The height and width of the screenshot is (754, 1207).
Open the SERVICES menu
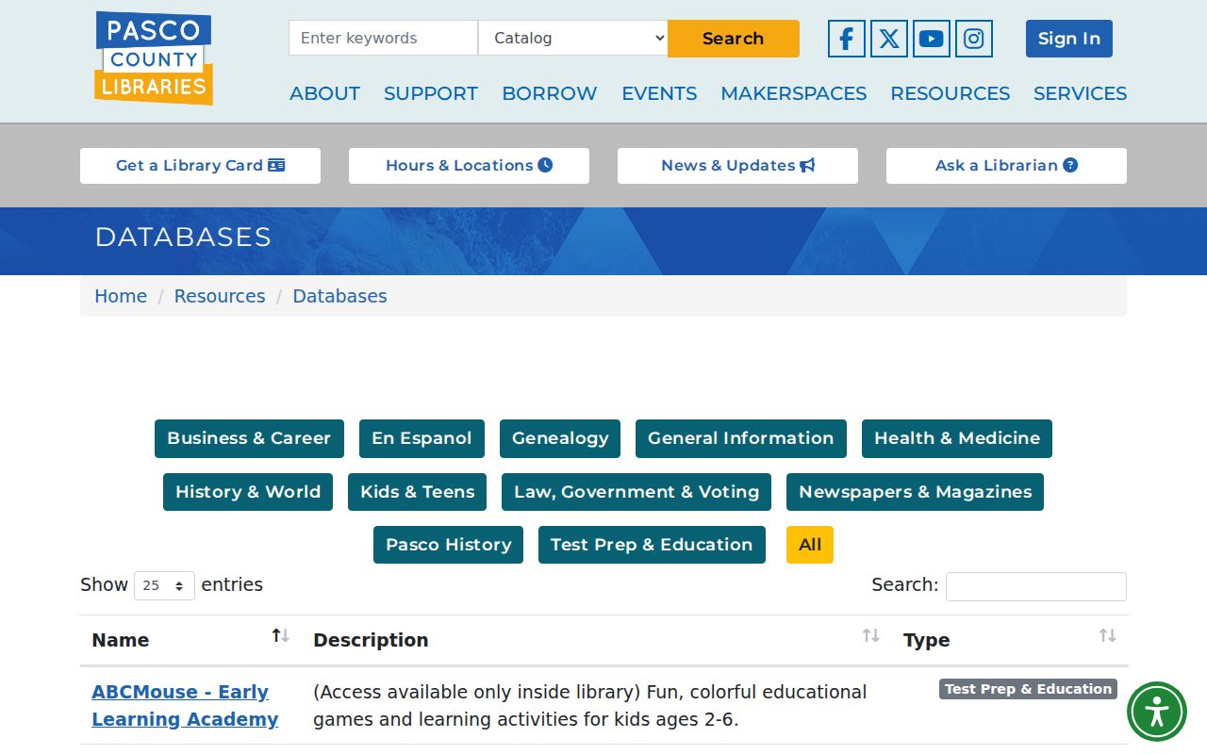(x=1081, y=93)
